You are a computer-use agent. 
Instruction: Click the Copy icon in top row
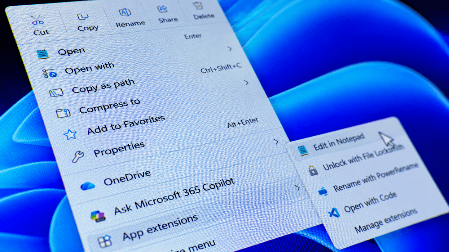(x=83, y=17)
